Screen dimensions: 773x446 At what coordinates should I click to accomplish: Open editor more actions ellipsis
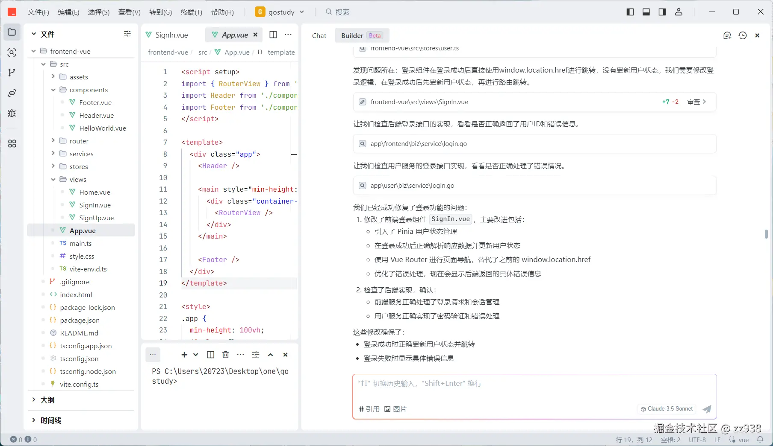[288, 35]
